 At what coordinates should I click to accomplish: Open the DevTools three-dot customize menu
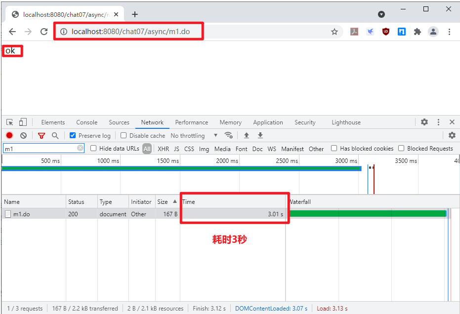(438, 122)
